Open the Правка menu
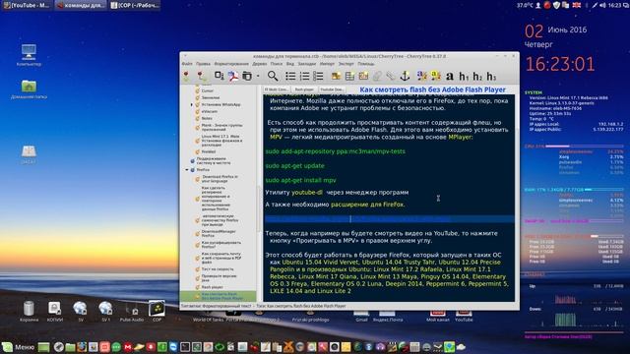 pos(203,64)
